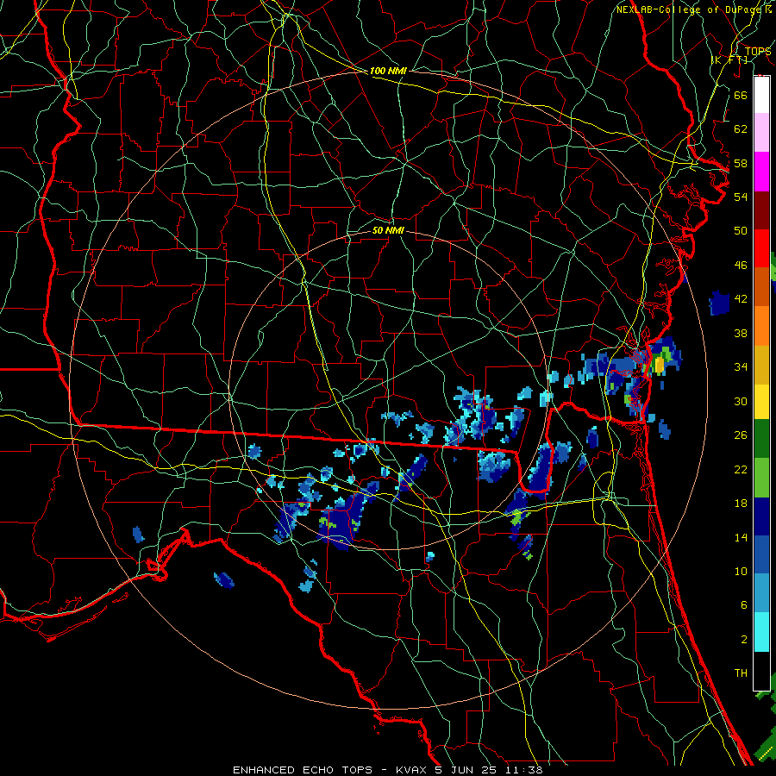Click the light green legend swatch near 22
Image resolution: width=776 pixels, height=776 pixels.
(x=761, y=478)
